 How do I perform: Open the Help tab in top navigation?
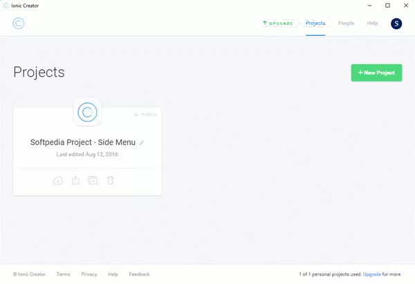pyautogui.click(x=372, y=23)
